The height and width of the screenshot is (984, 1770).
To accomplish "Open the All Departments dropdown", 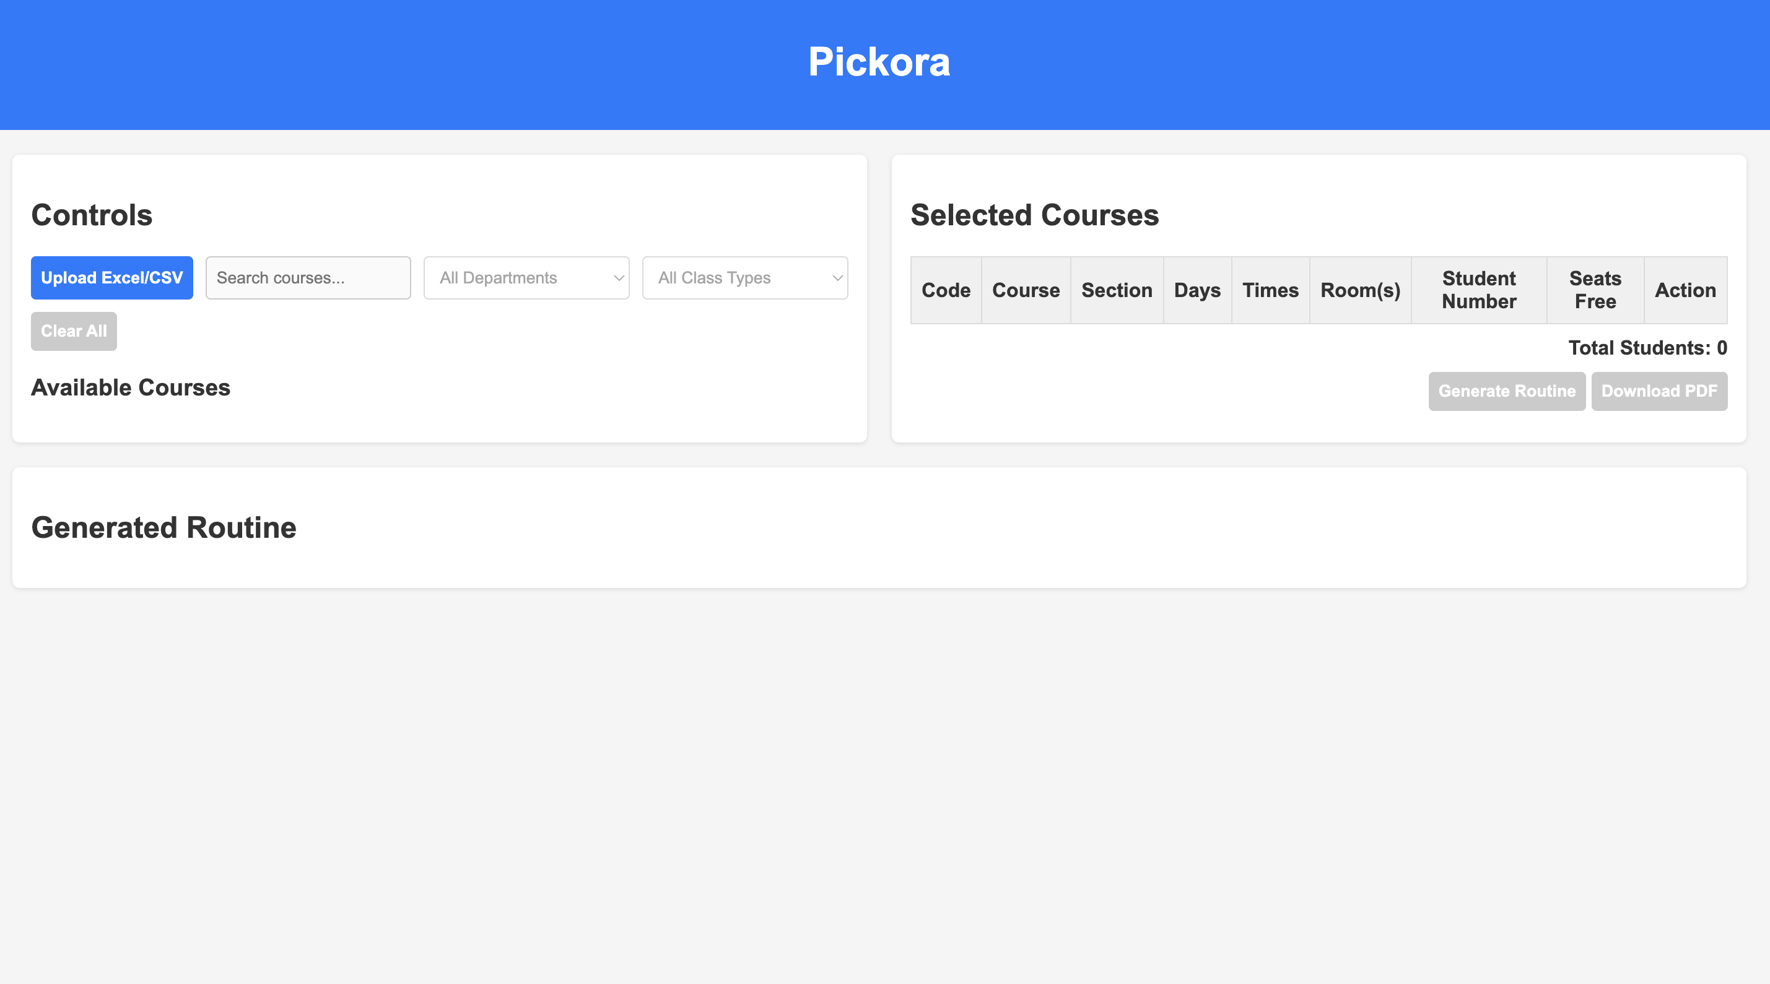I will point(526,277).
